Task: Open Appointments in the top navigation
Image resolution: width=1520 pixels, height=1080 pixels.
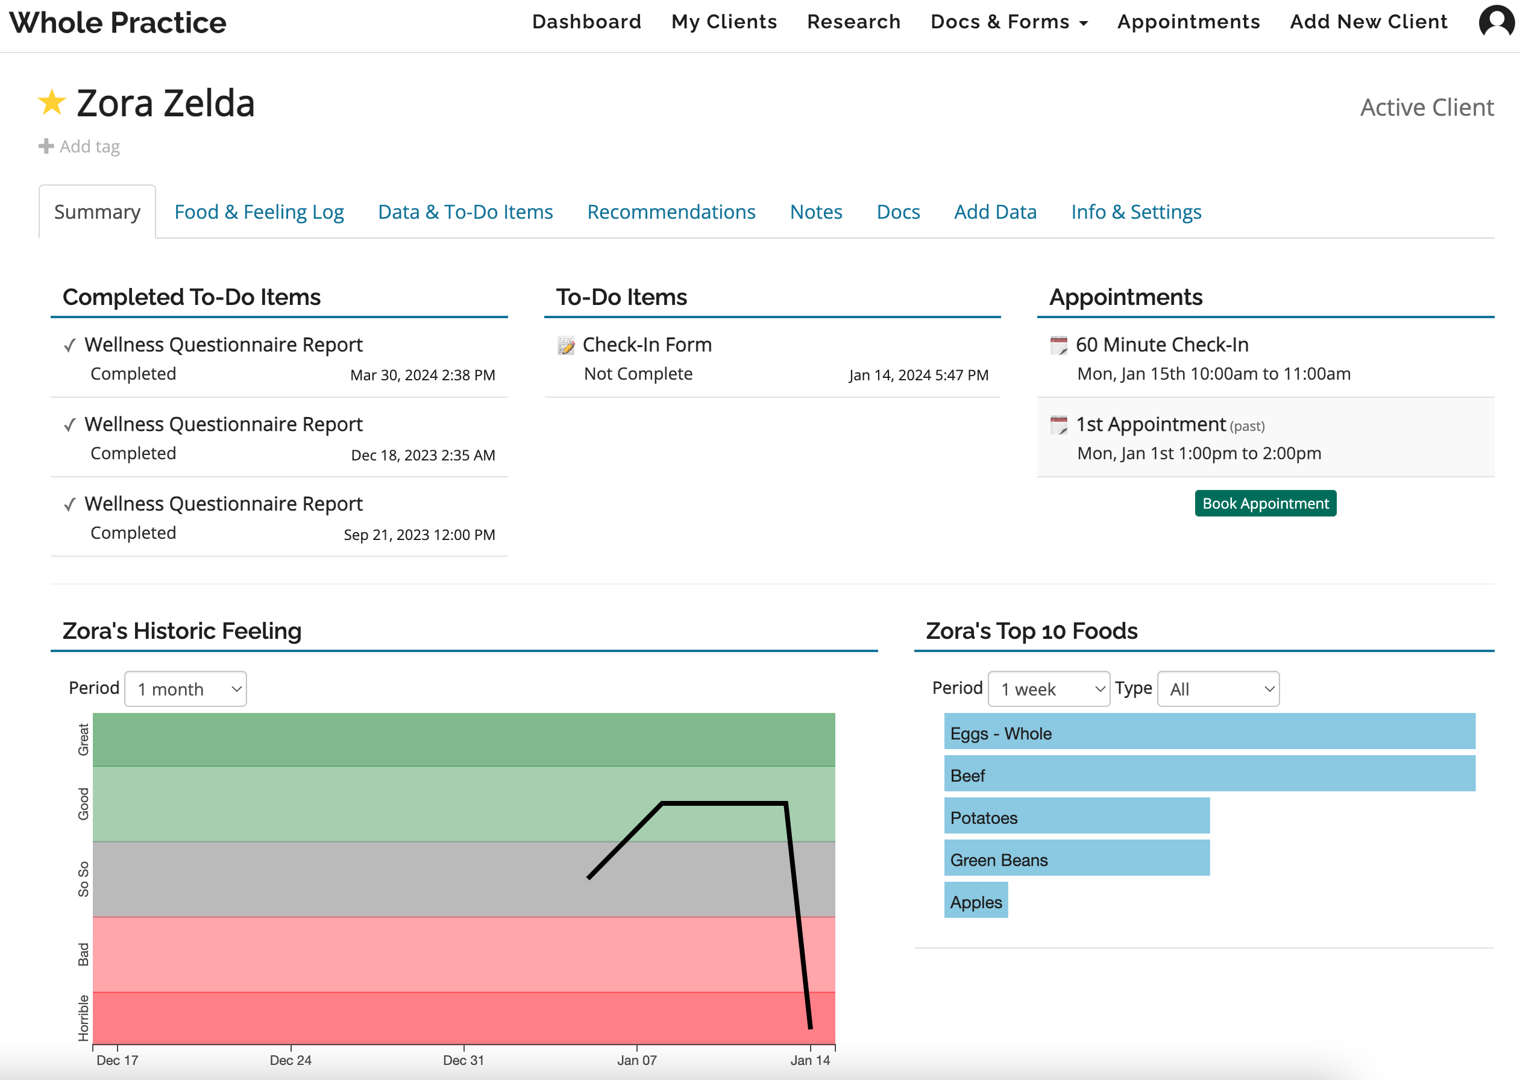Action: [1188, 22]
